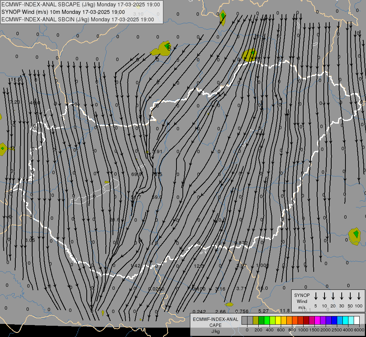Click the map value '3.05'

[30, 240]
